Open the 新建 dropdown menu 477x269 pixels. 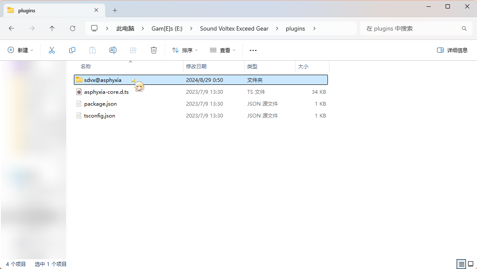[x=20, y=50]
